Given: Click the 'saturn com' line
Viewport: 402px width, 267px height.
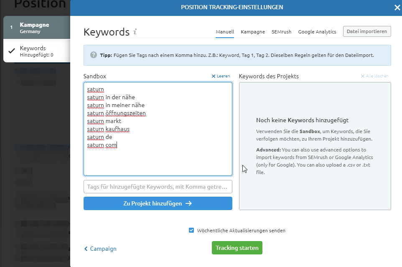Looking at the screenshot, I should pos(102,145).
